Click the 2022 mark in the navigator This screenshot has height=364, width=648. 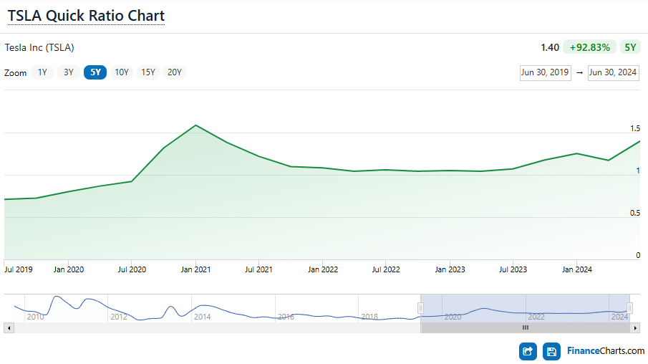click(x=536, y=317)
